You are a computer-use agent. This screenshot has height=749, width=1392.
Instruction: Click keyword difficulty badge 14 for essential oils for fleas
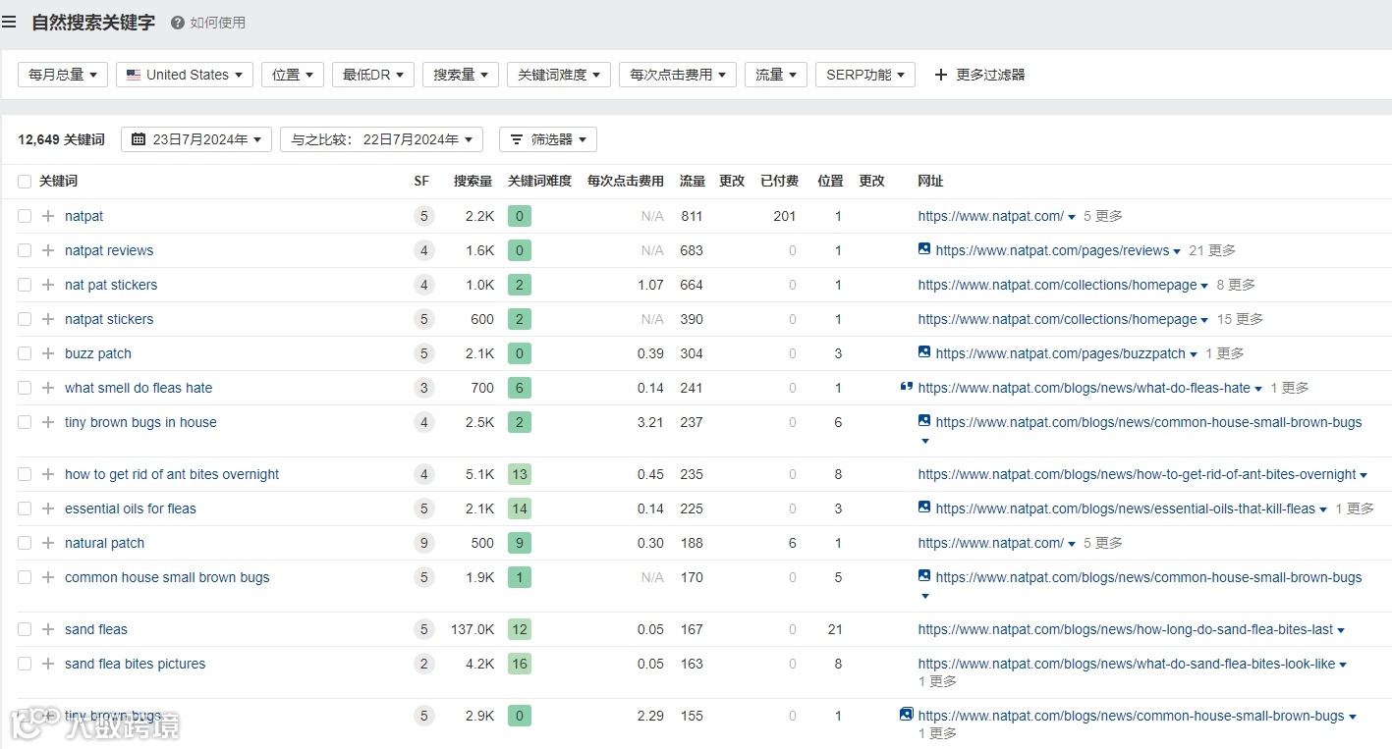coord(520,508)
